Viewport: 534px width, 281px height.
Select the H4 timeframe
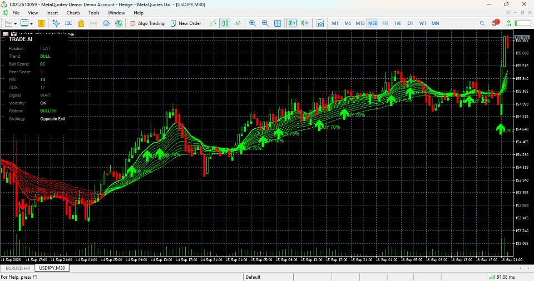pos(398,23)
